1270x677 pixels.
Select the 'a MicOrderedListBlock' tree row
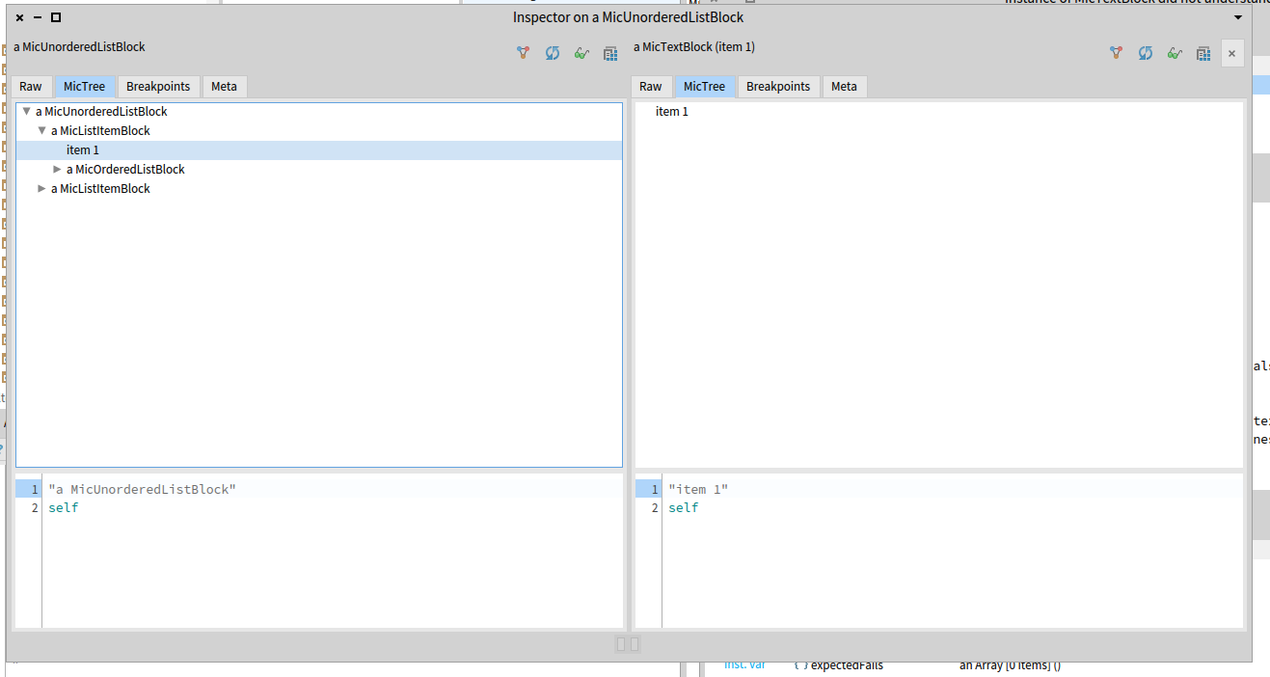(318, 170)
